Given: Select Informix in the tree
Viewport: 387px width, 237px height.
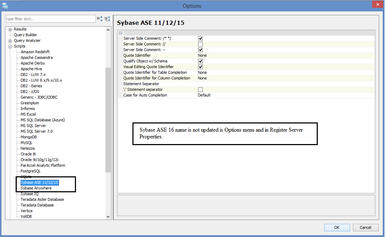Looking at the screenshot, I should pos(28,109).
